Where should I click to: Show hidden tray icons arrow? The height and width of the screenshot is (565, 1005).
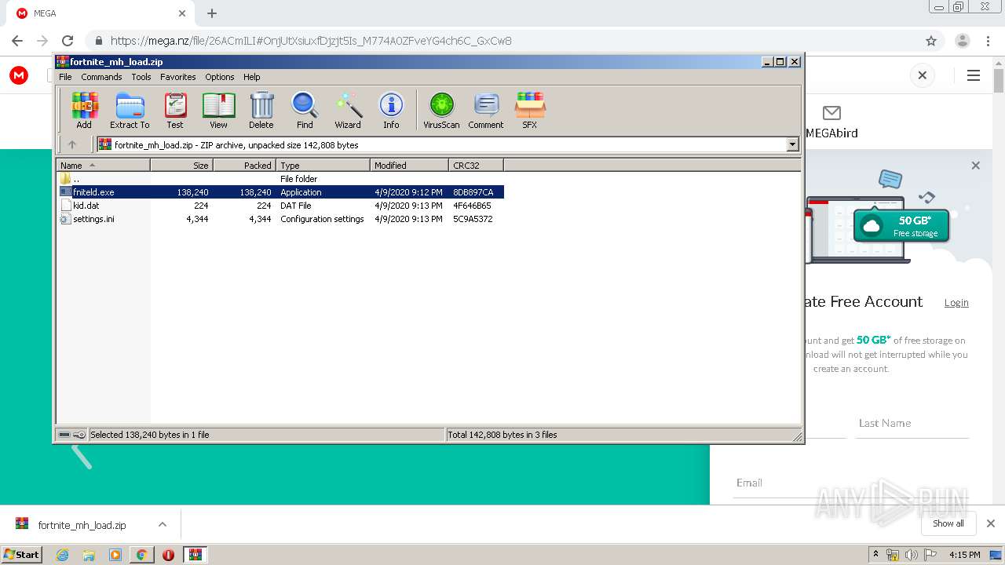point(875,555)
